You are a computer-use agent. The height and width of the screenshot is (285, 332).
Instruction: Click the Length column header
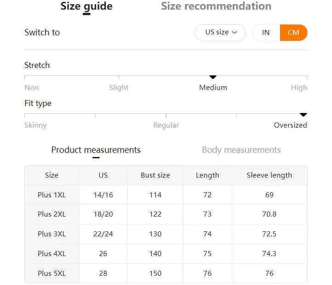[x=207, y=175]
